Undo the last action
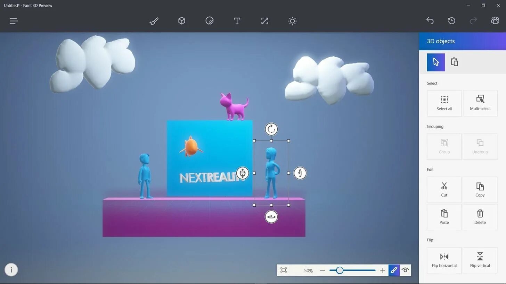 click(x=430, y=21)
